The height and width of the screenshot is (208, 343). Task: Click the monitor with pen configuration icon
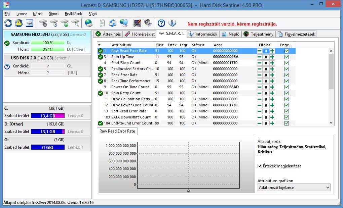pyautogui.click(x=137, y=23)
